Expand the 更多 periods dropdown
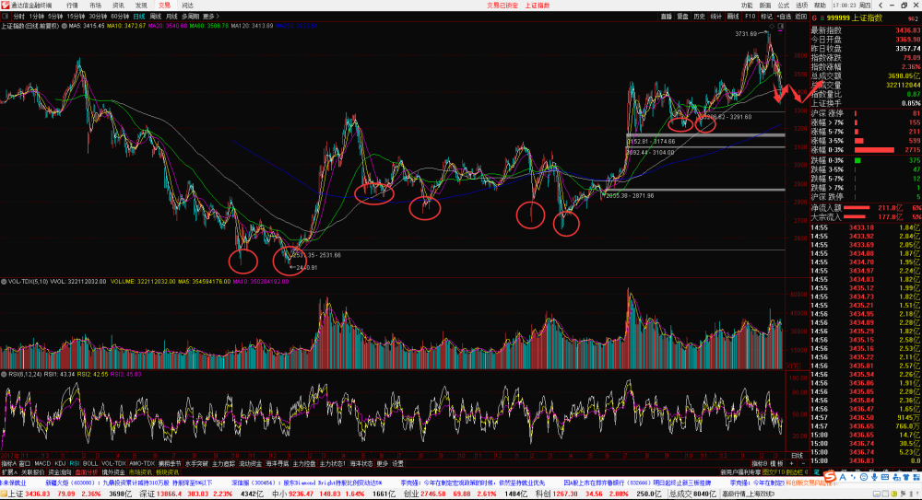This screenshot has width=922, height=500. [210, 17]
